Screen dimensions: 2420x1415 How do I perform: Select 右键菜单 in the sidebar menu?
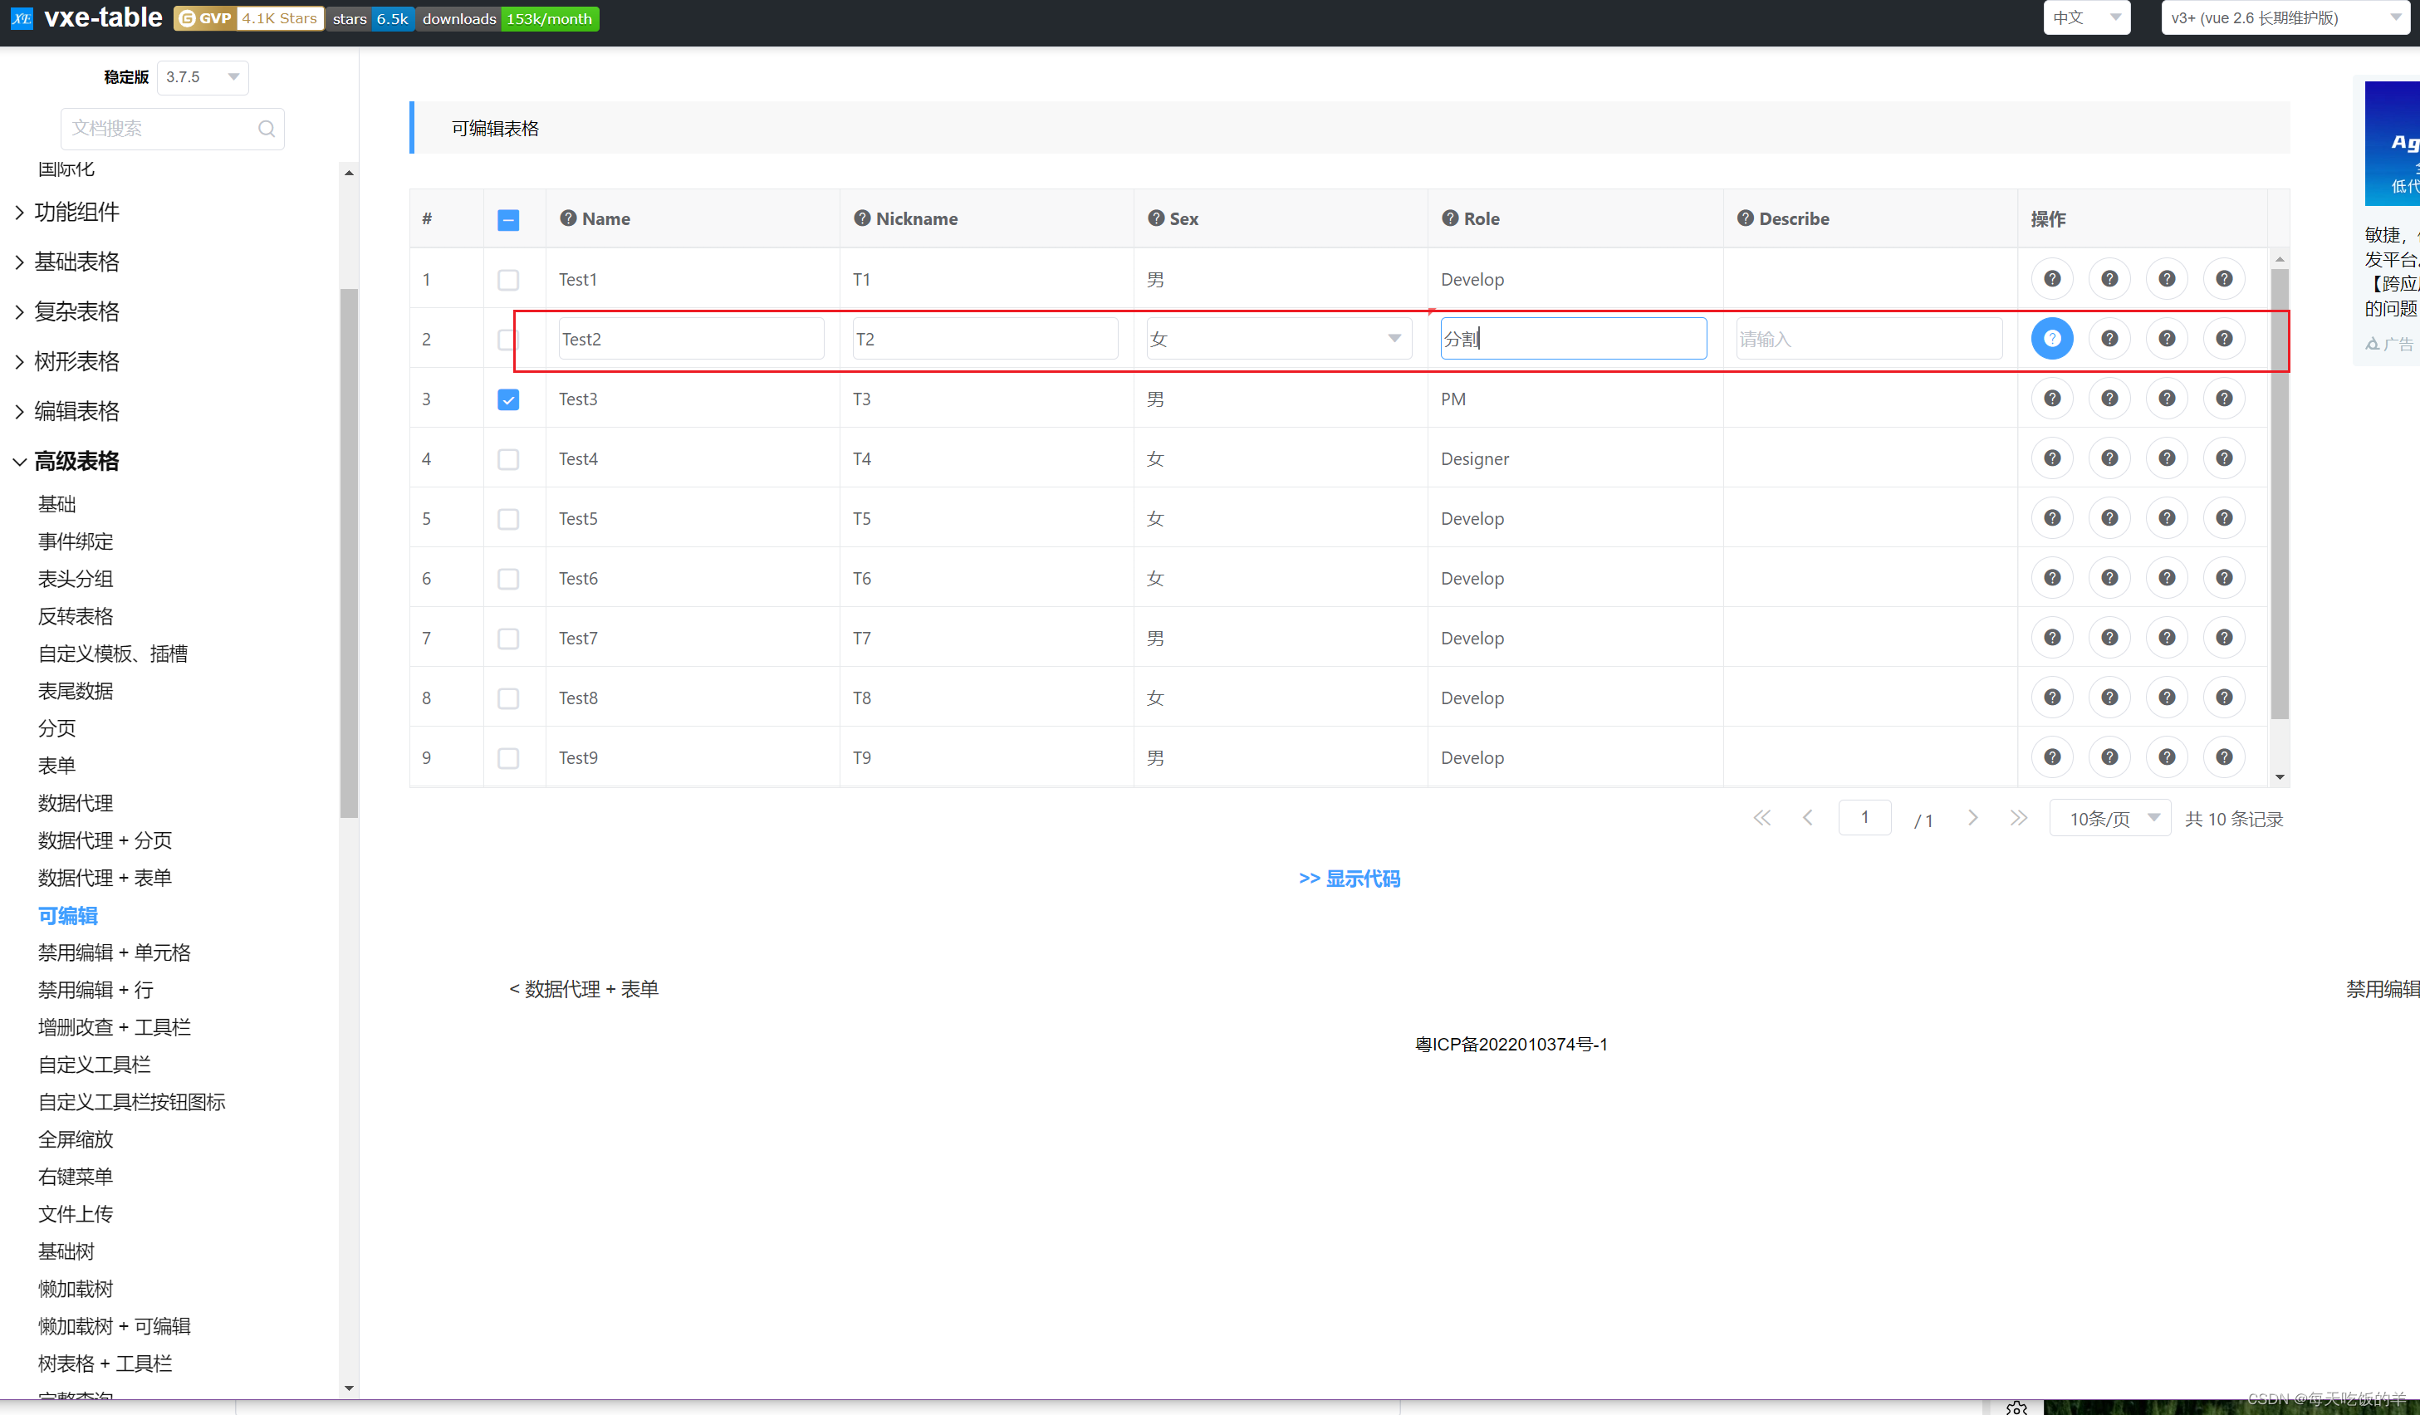75,1176
